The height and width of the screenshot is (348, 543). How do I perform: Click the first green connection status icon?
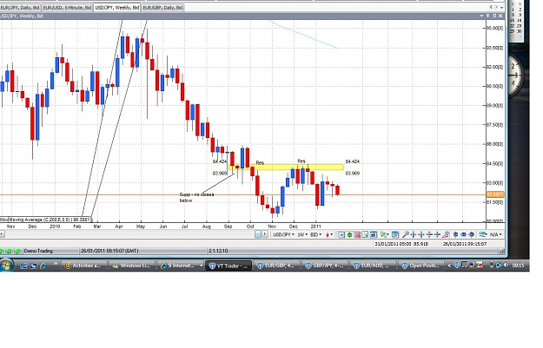(x=2, y=251)
